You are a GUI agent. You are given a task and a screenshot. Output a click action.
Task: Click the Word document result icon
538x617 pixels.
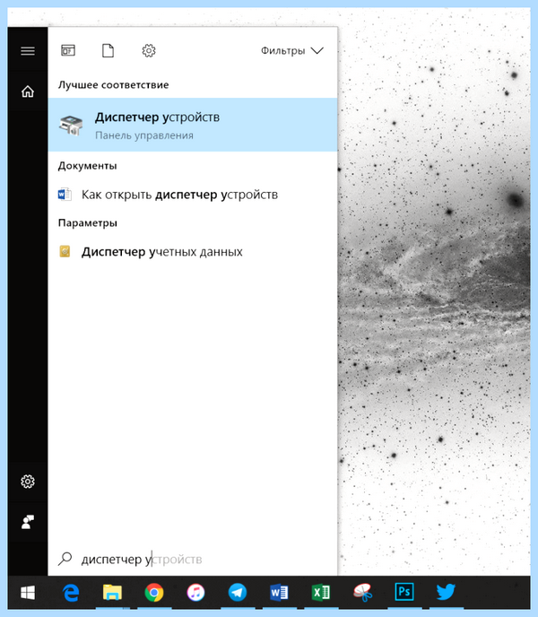coord(65,195)
